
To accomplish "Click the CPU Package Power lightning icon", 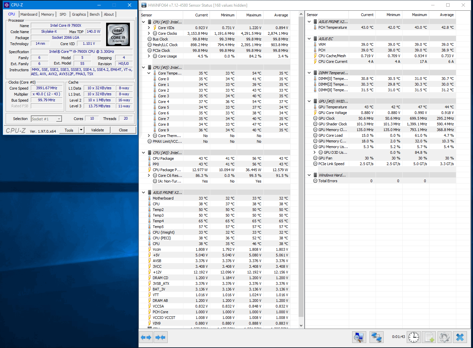I will (x=150, y=170).
